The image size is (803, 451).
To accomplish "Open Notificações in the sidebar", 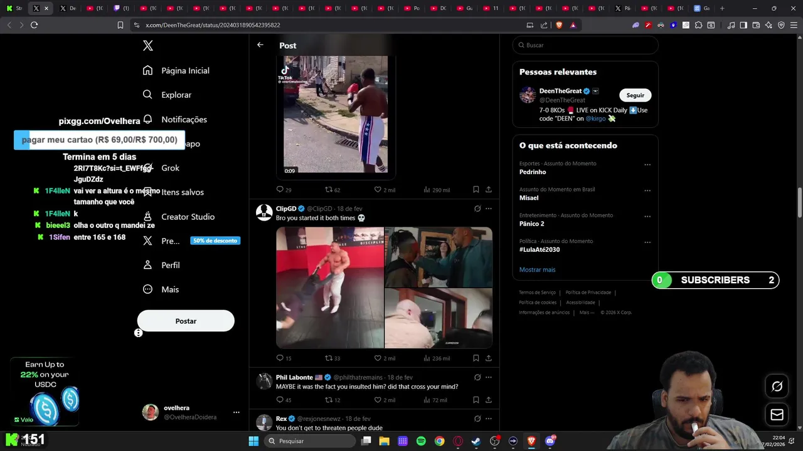I will (x=175, y=119).
